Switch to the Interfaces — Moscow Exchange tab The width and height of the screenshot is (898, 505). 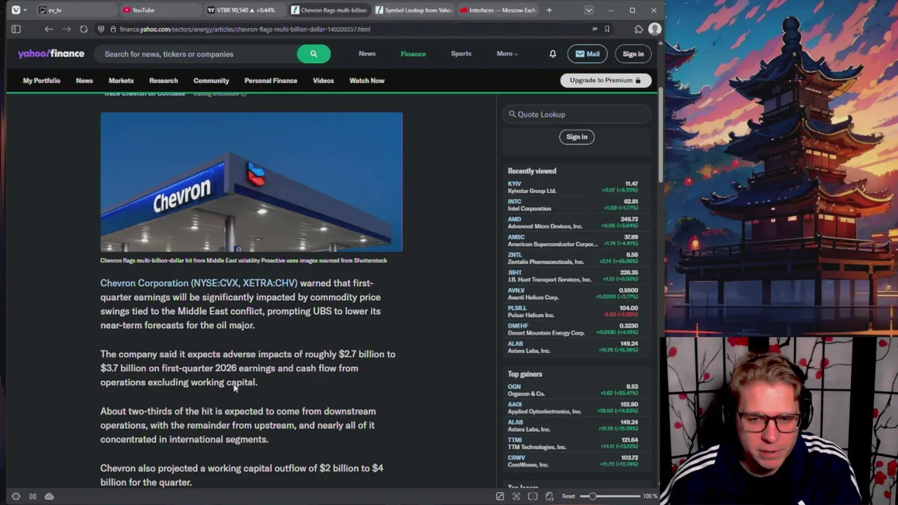(497, 10)
